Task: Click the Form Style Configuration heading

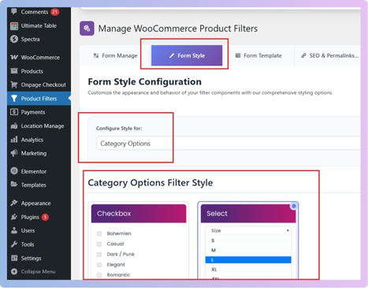Action: click(144, 81)
